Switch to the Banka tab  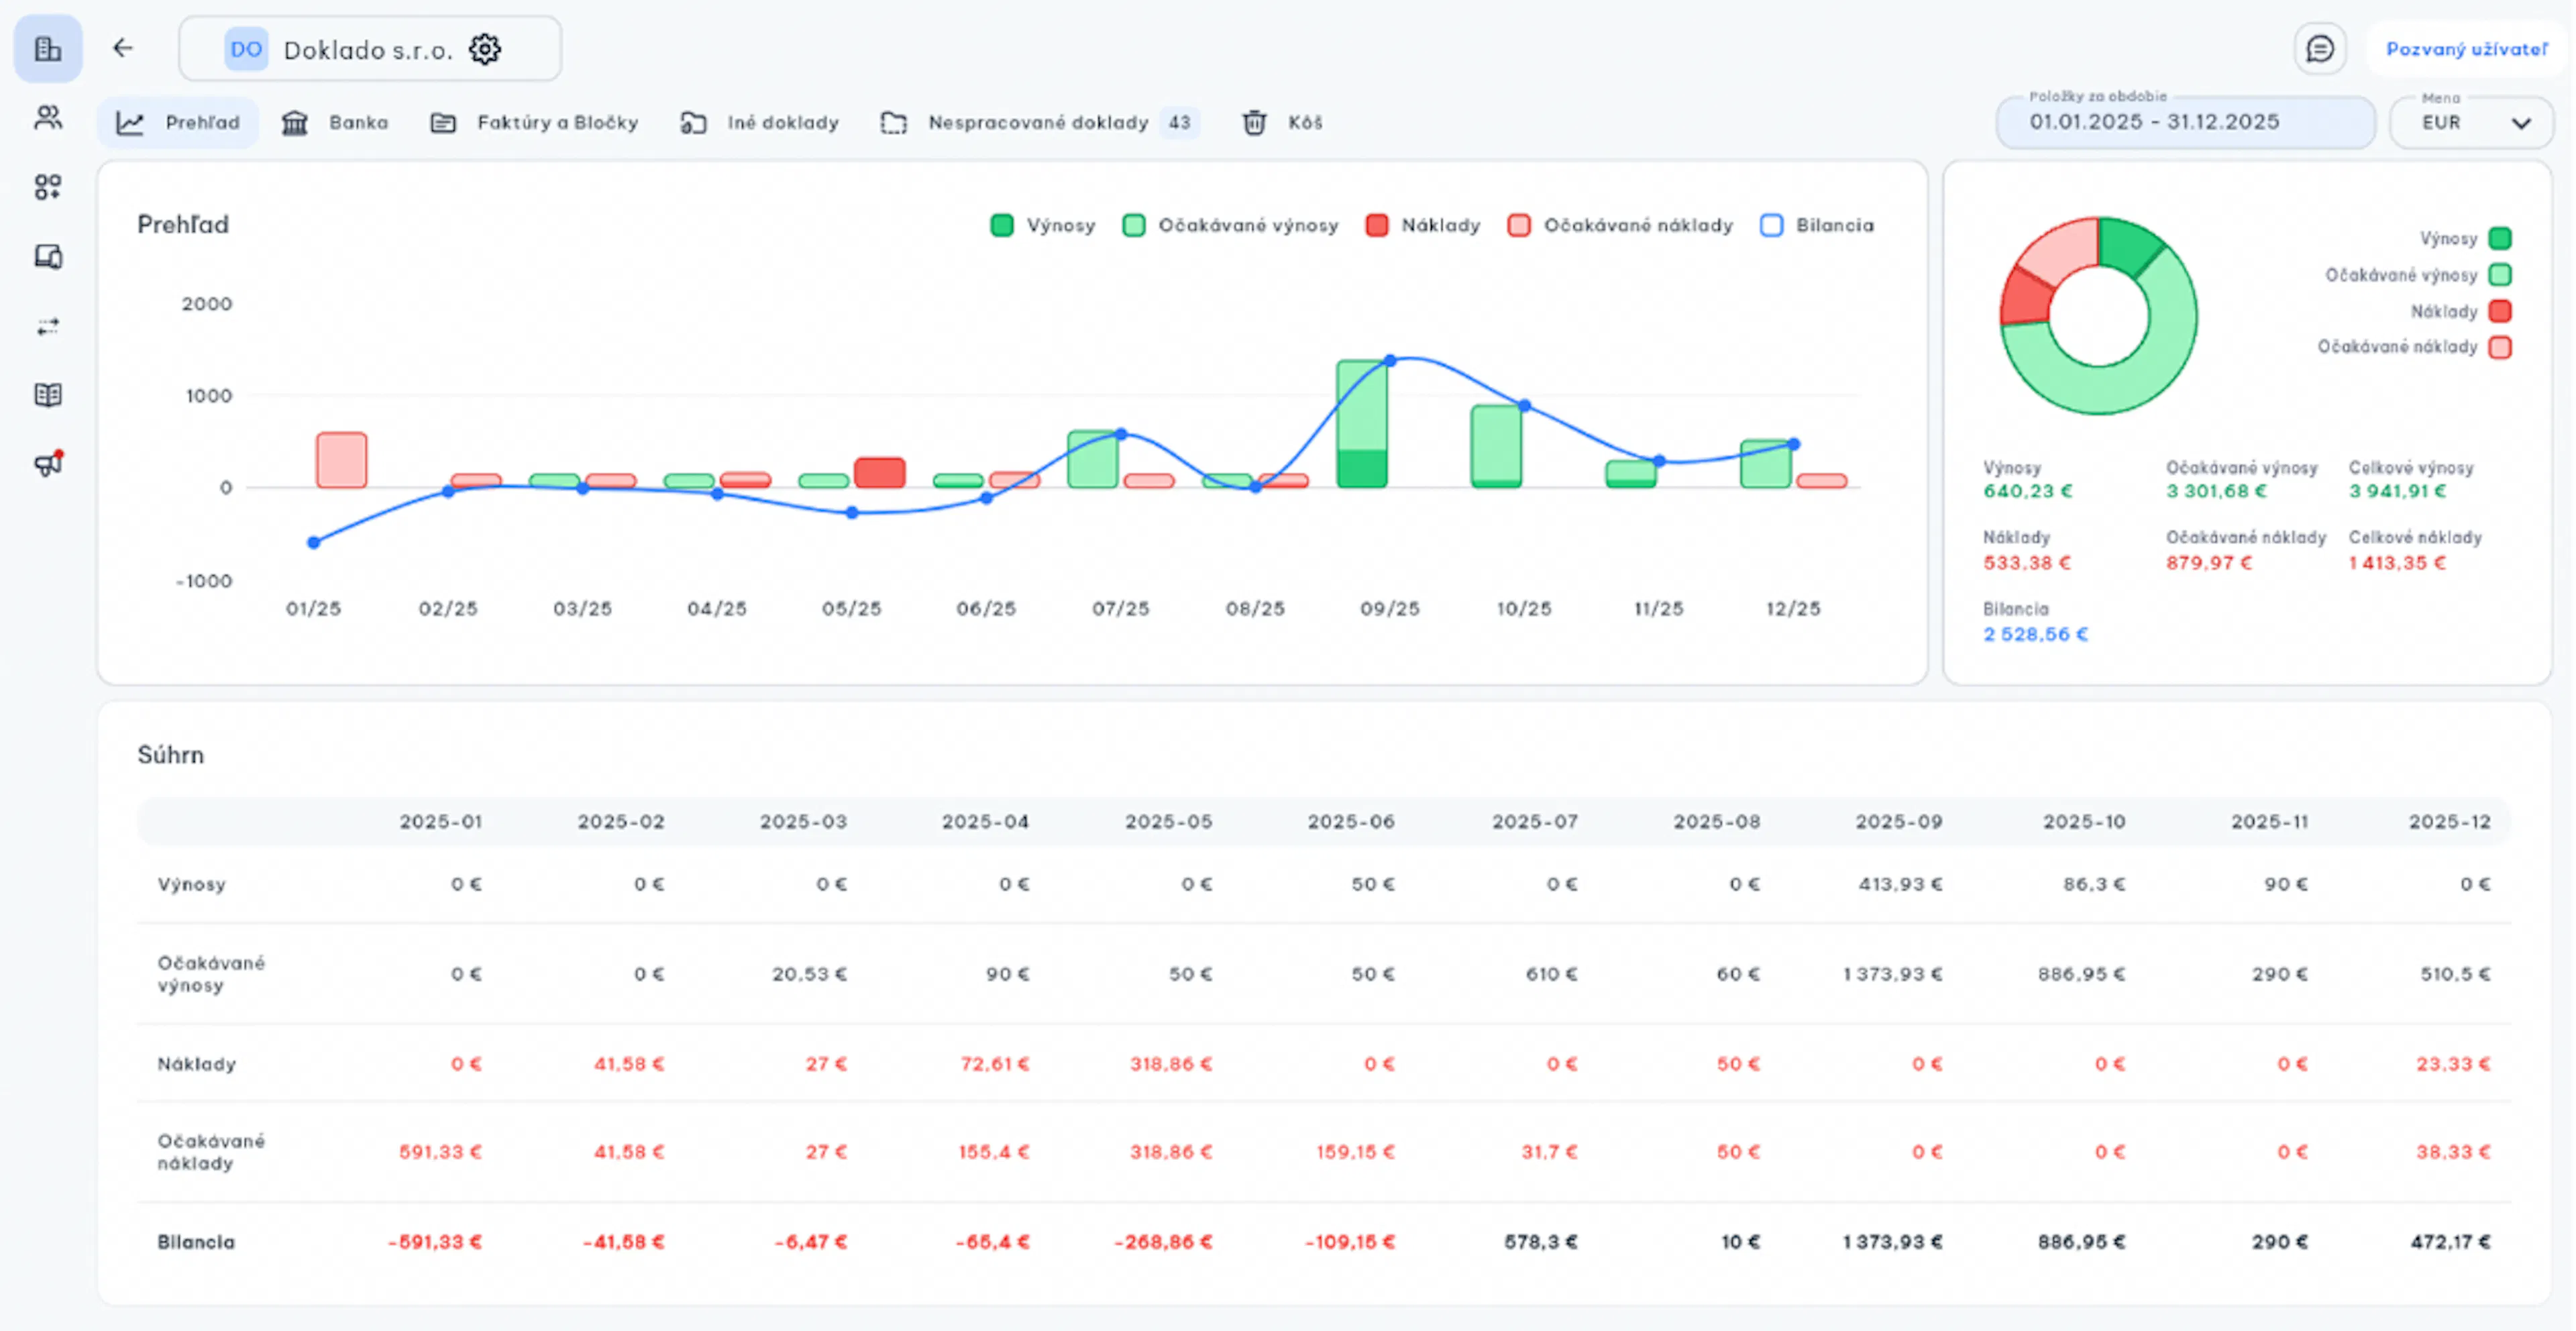[x=335, y=122]
